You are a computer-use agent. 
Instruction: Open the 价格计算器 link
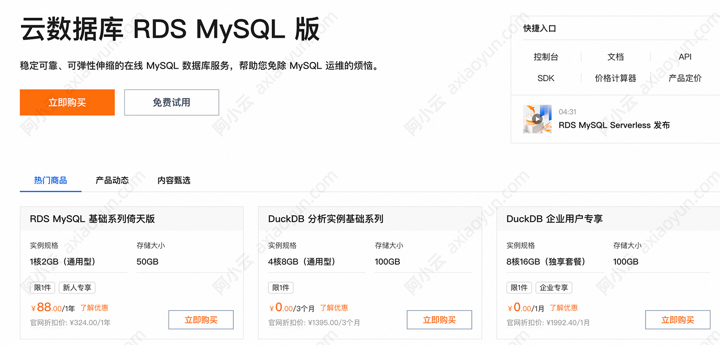[x=615, y=78]
